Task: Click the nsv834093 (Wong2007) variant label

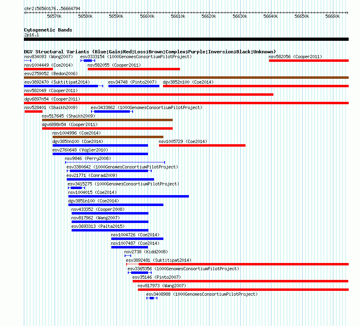Action: pos(49,57)
